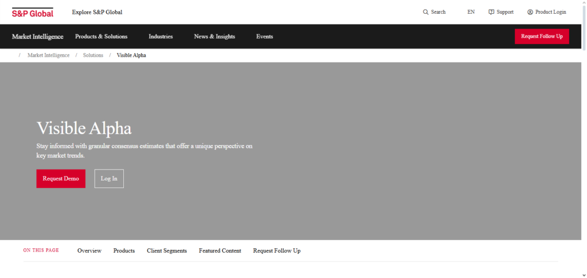
Task: Follow the Solutions breadcrumb link
Action: [x=93, y=56]
